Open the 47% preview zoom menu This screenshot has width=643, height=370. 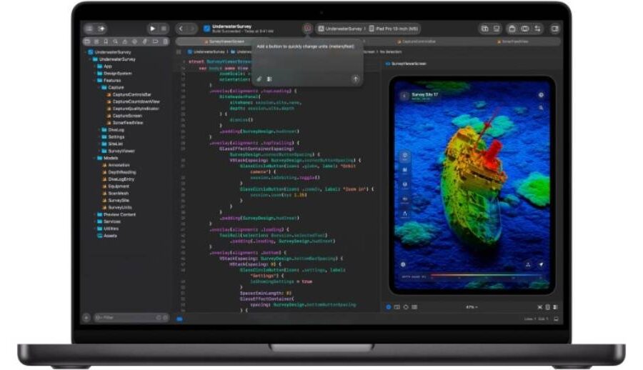pos(472,307)
